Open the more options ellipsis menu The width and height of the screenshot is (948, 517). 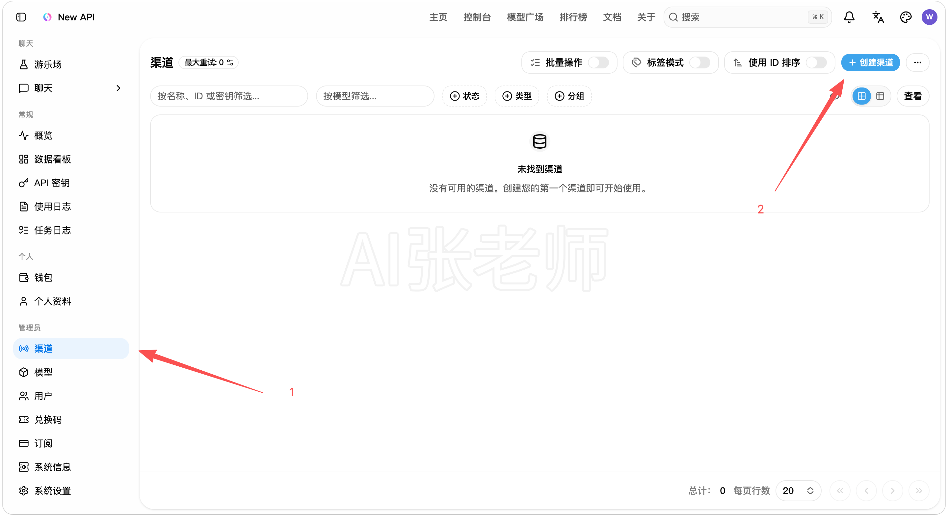(x=917, y=62)
